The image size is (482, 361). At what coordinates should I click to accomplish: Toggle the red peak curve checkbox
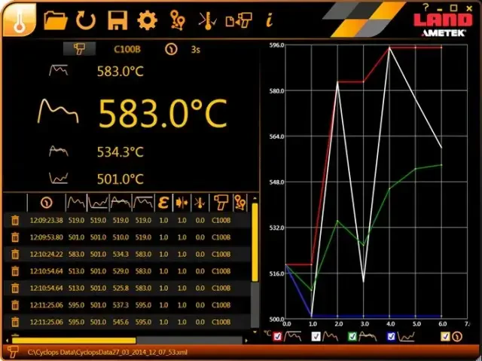[x=277, y=337]
